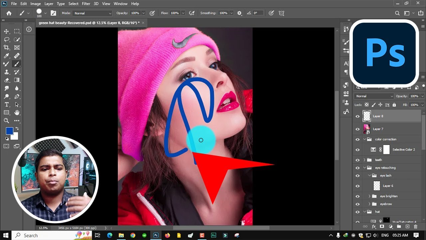Select the Rectangular Marquee tool
Viewport: 426px width, 240px height.
coord(17,31)
